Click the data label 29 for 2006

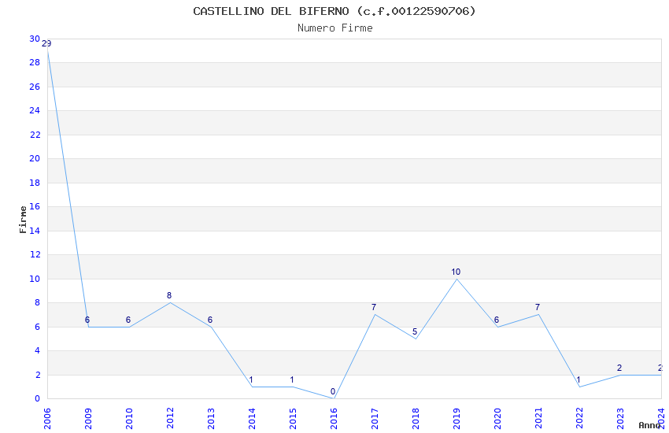point(46,43)
